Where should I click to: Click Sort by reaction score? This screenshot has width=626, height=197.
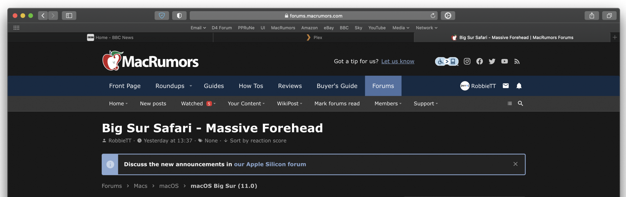[258, 141]
